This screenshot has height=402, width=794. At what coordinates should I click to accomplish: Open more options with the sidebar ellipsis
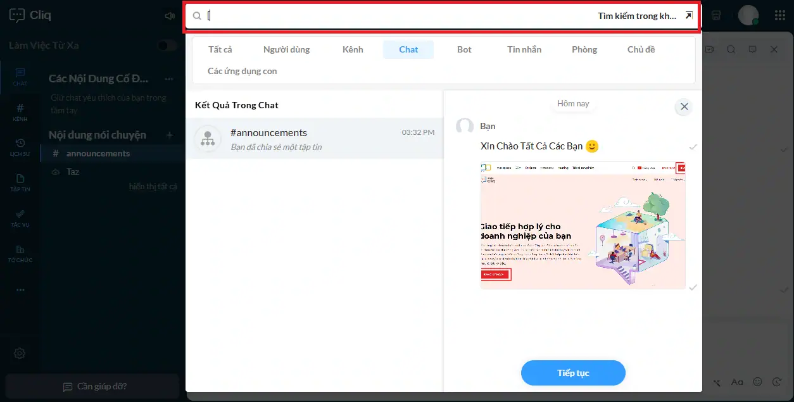pos(20,289)
